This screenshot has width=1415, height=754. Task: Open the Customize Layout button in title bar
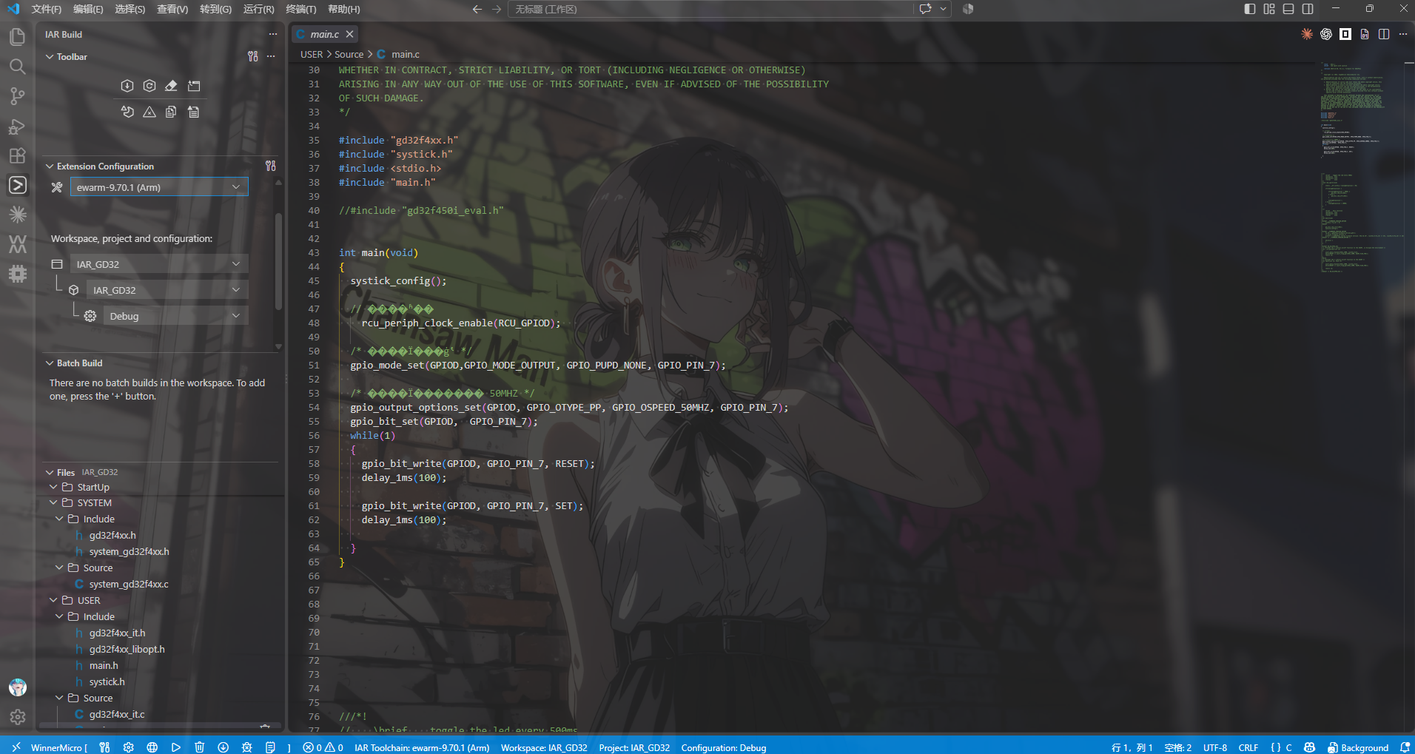pos(1269,9)
